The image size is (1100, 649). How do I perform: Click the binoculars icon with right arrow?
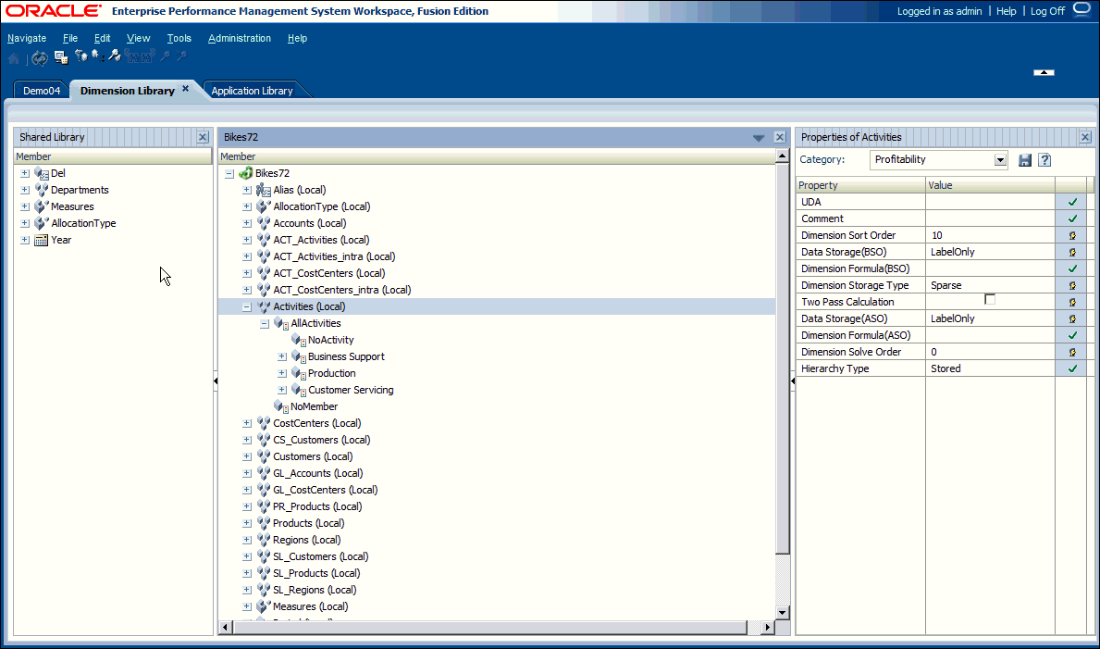pos(148,56)
